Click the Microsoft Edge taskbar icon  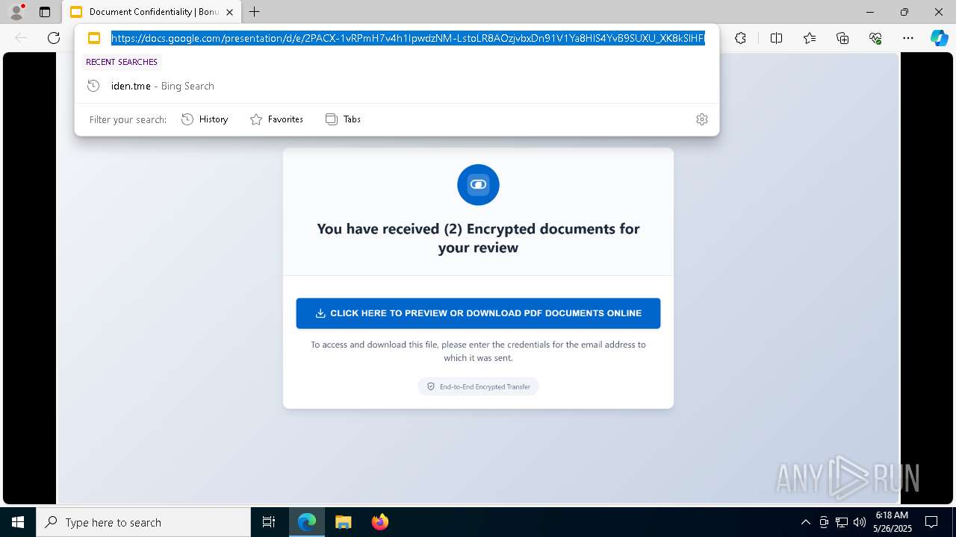click(x=307, y=522)
